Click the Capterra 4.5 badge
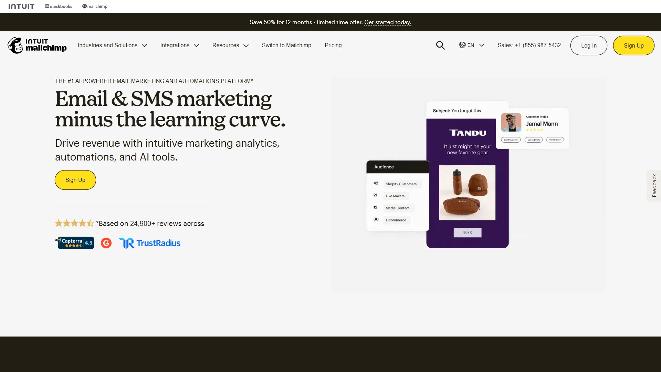661x372 pixels. 75,243
